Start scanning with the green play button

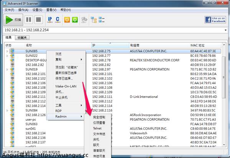[x=13, y=20]
